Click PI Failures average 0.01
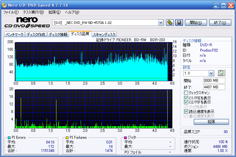This screenshot has height=157, width=236. [x=109, y=142]
